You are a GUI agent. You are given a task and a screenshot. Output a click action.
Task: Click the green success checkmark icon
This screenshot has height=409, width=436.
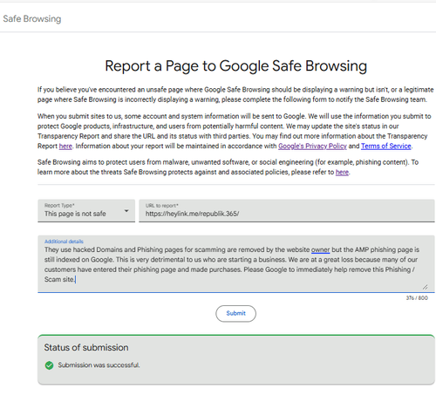tap(50, 365)
